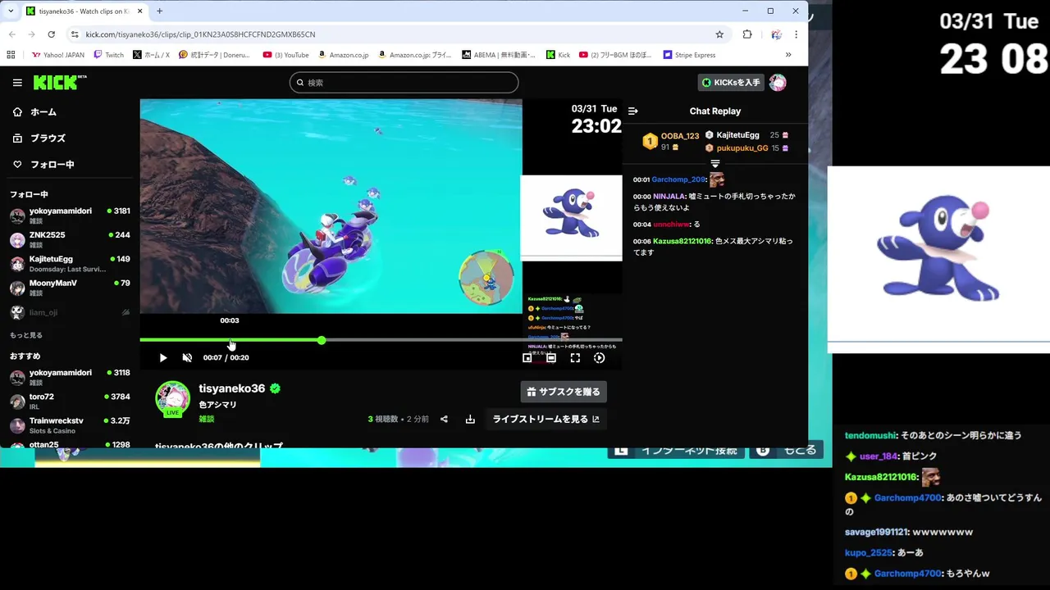Click pukupuku_GG in gifter leaderboard
This screenshot has height=590, width=1050.
(742, 148)
